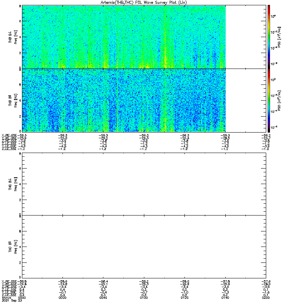This screenshot has width=284, height=303.
Task: Click the '0040' time tick label
Action: (x=103, y=298)
